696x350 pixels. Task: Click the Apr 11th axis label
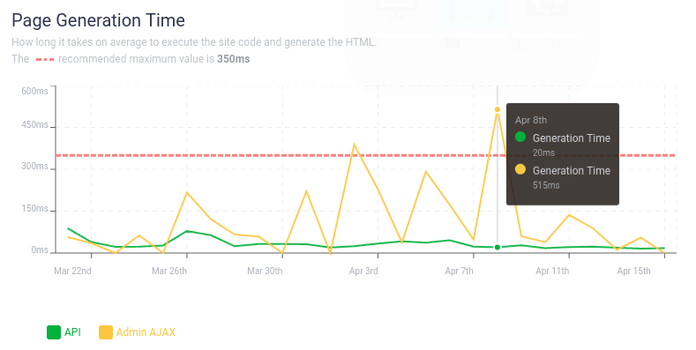click(x=552, y=271)
